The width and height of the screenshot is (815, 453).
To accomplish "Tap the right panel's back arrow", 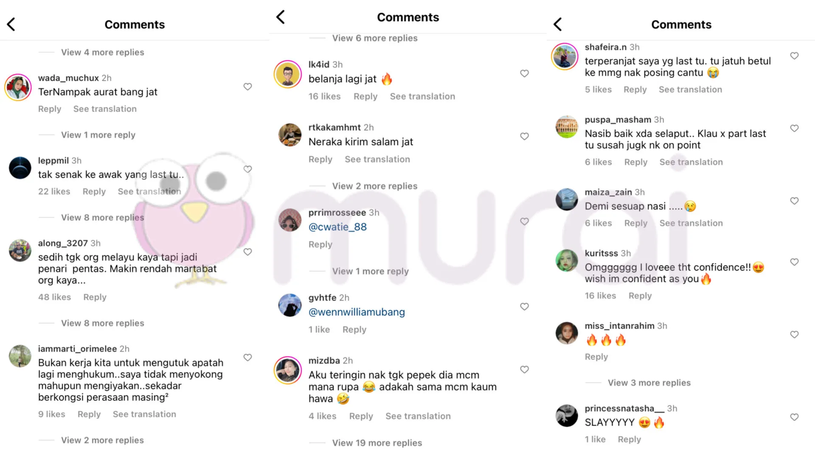I will click(x=558, y=24).
